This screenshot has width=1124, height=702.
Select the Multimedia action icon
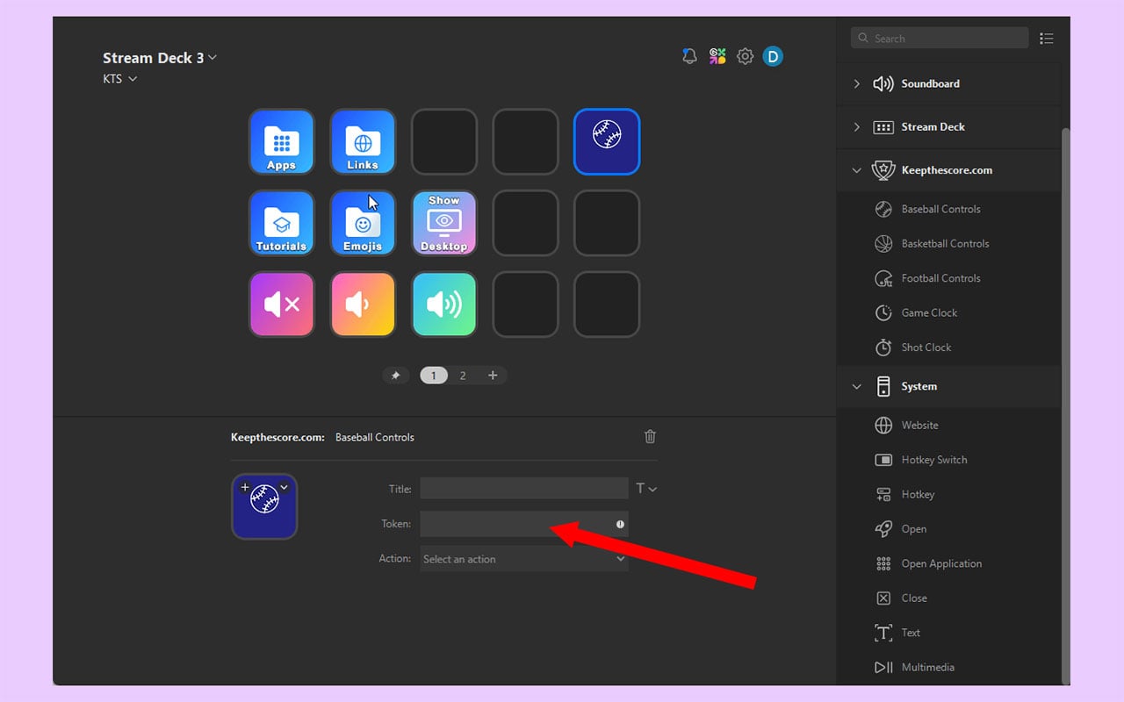pyautogui.click(x=882, y=667)
